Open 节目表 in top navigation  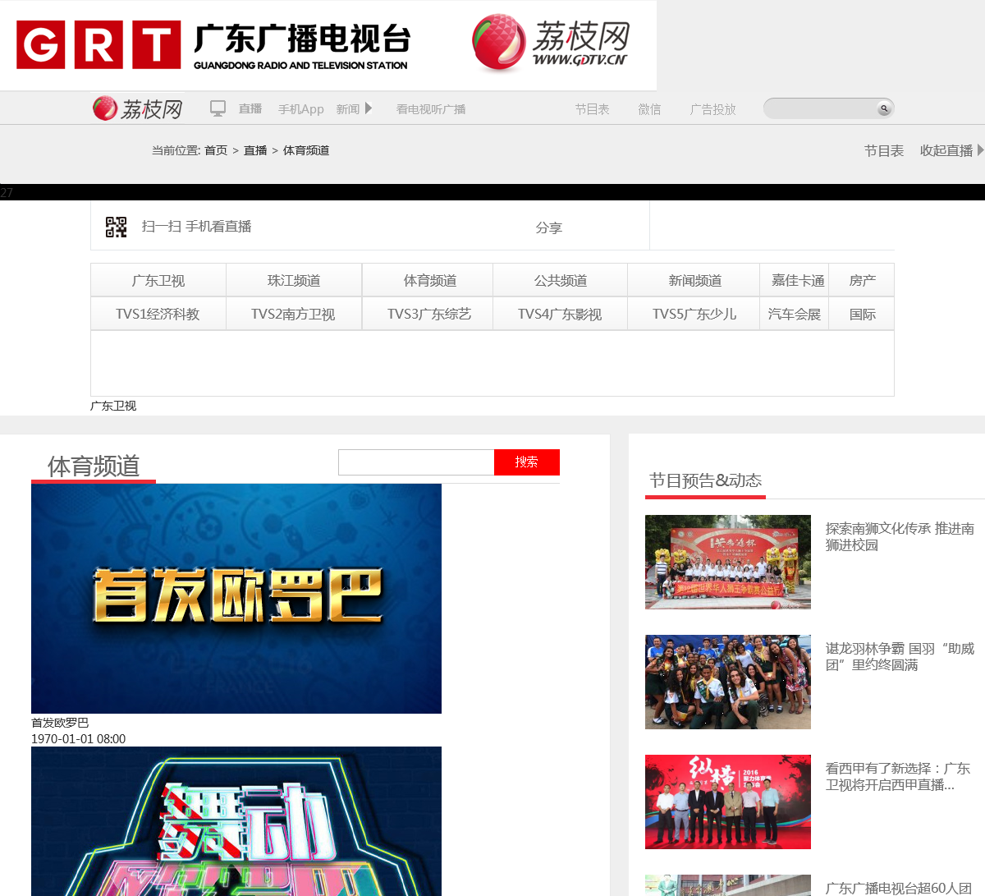[592, 109]
